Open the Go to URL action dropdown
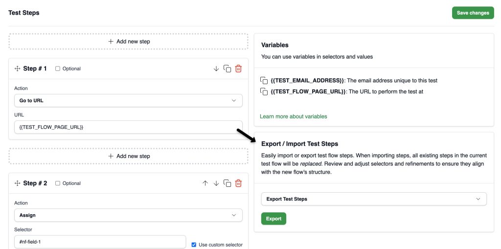Viewport: 501px width, 249px height. [129, 100]
